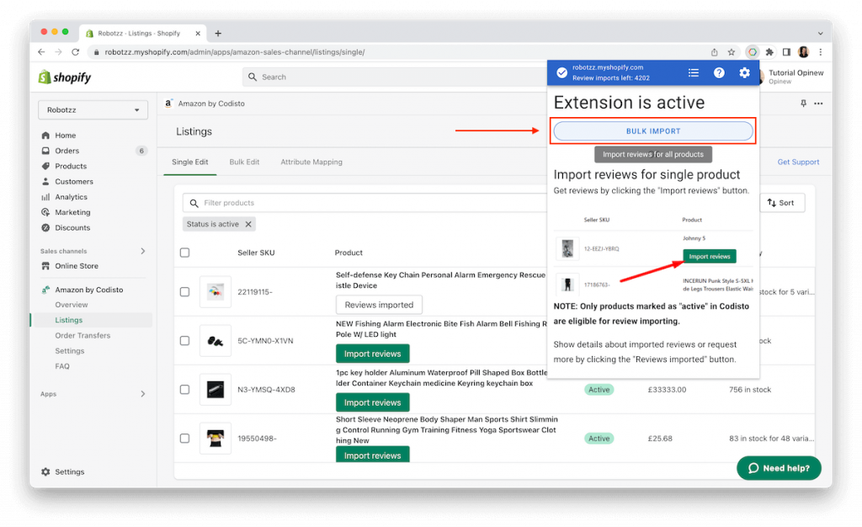Switch to the Bulk Edit tab

pos(244,162)
